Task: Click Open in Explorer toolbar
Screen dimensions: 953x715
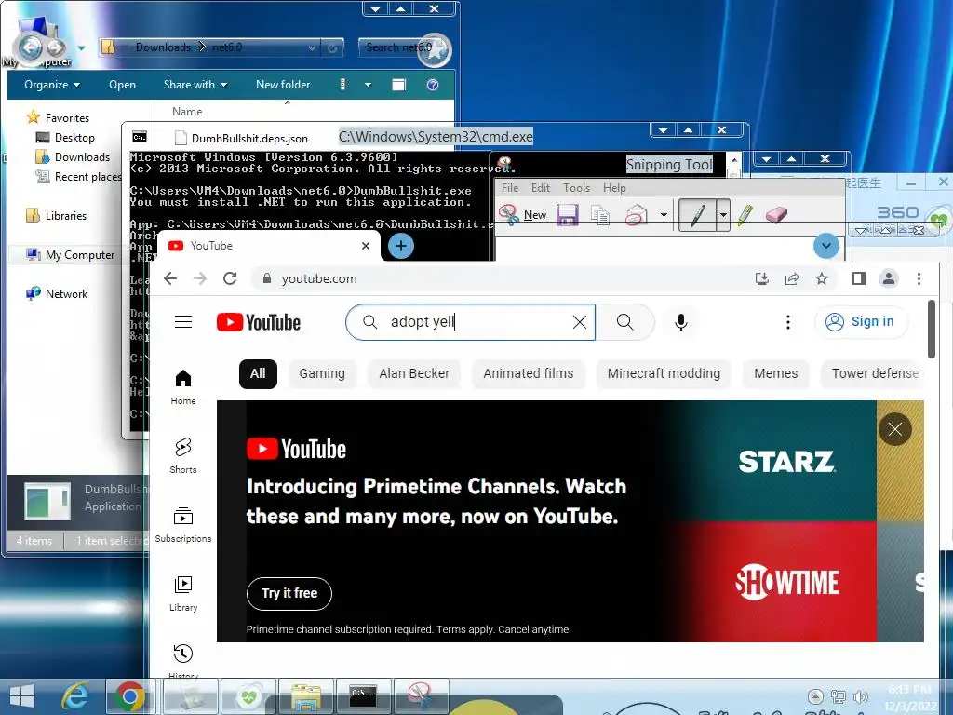Action: [122, 85]
